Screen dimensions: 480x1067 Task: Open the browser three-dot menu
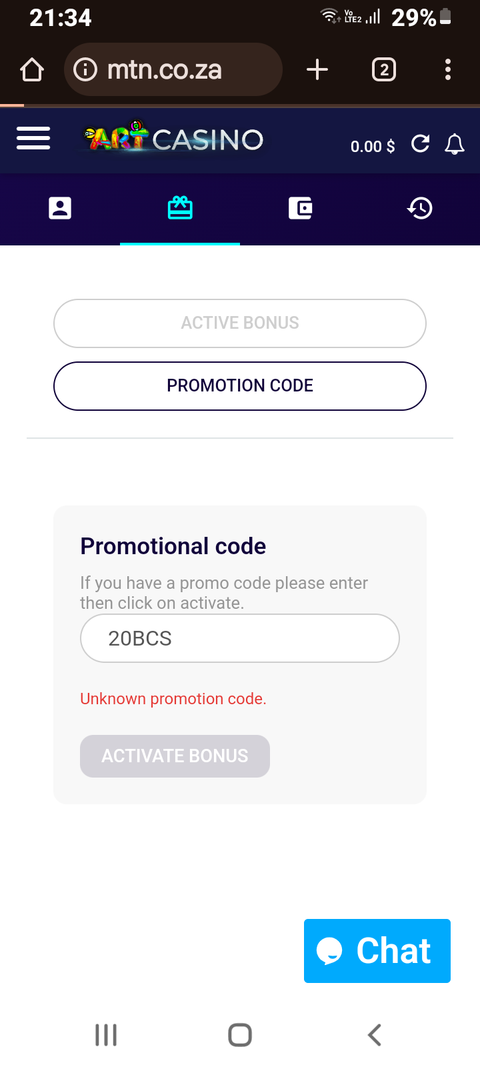448,69
